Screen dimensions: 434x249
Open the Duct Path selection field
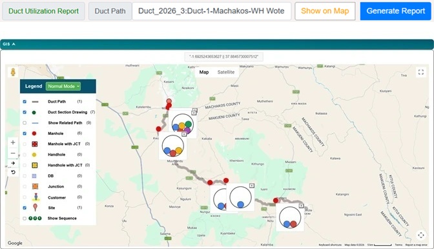point(211,11)
